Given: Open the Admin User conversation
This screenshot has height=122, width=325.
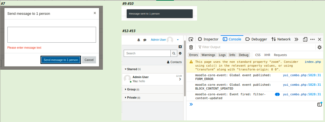Looking at the screenshot, I should click(x=153, y=79).
